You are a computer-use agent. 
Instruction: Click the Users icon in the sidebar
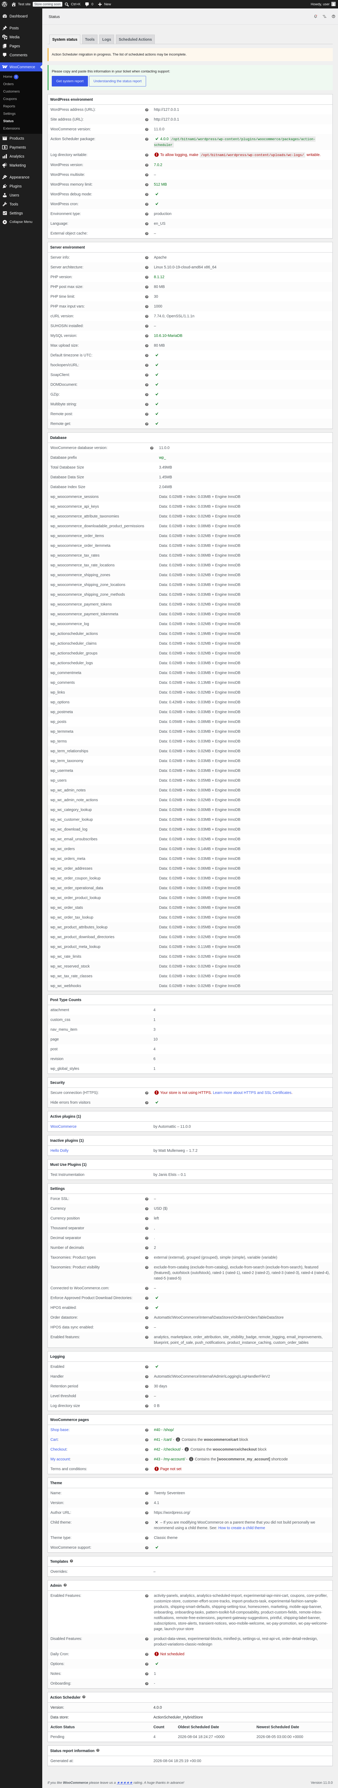[x=5, y=195]
